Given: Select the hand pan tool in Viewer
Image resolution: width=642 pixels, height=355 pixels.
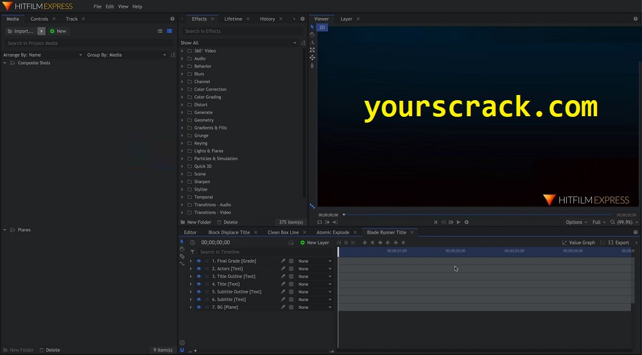Looking at the screenshot, I should click(312, 35).
